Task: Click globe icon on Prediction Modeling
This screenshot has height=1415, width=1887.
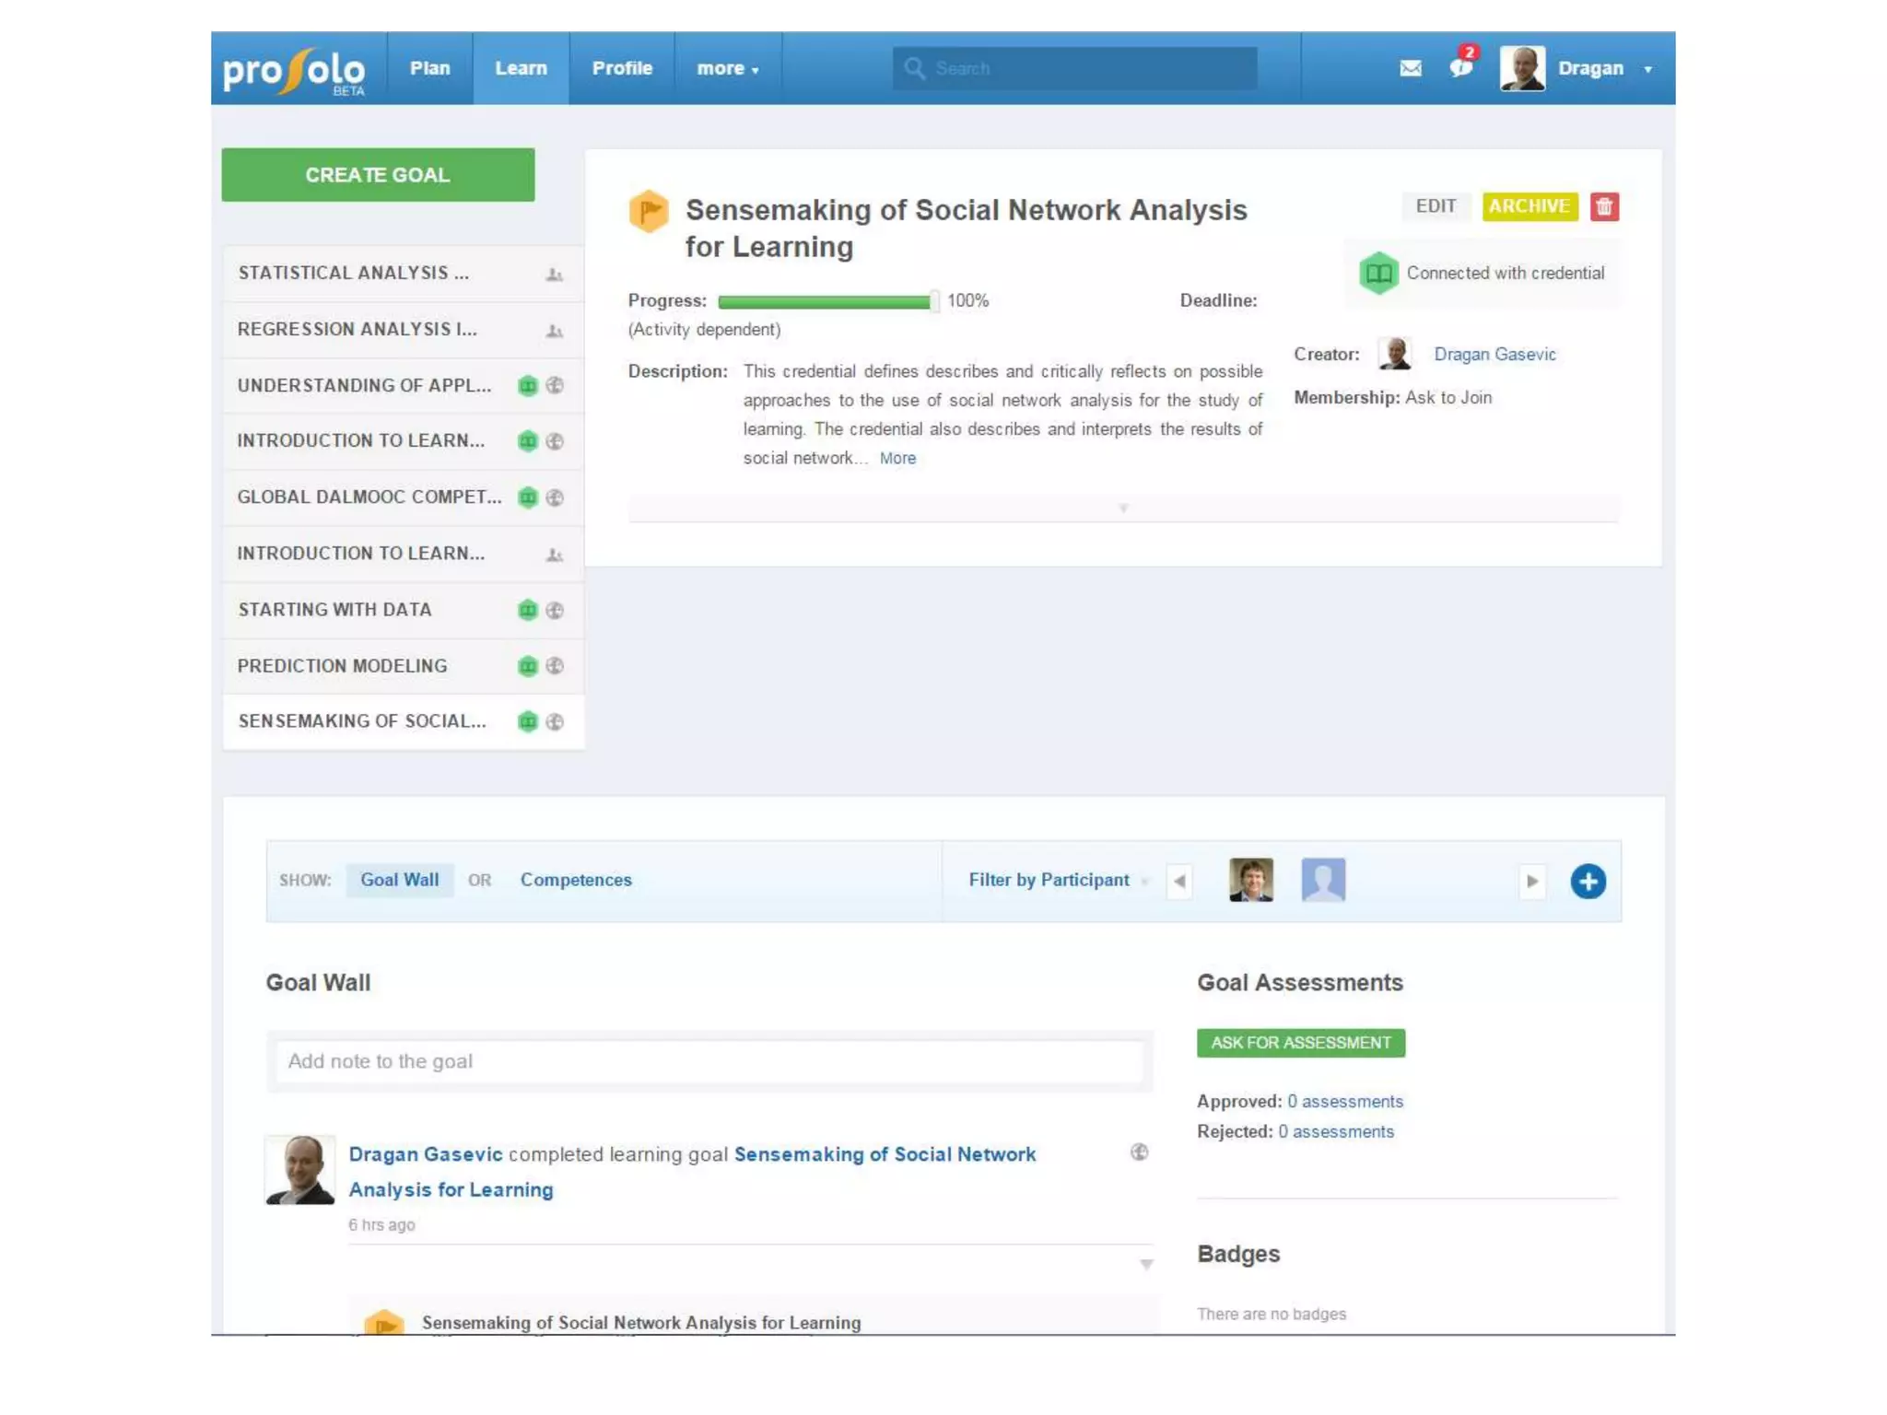Action: (x=555, y=666)
